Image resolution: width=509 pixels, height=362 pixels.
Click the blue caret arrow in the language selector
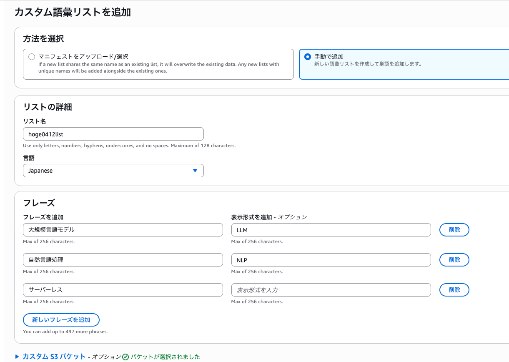tap(195, 171)
